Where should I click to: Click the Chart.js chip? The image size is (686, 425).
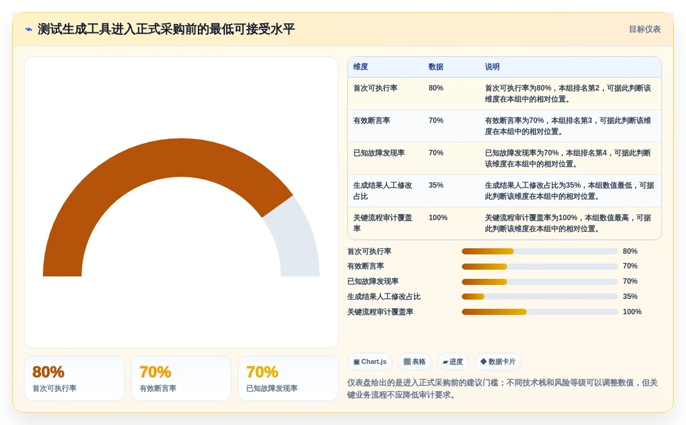pos(370,361)
